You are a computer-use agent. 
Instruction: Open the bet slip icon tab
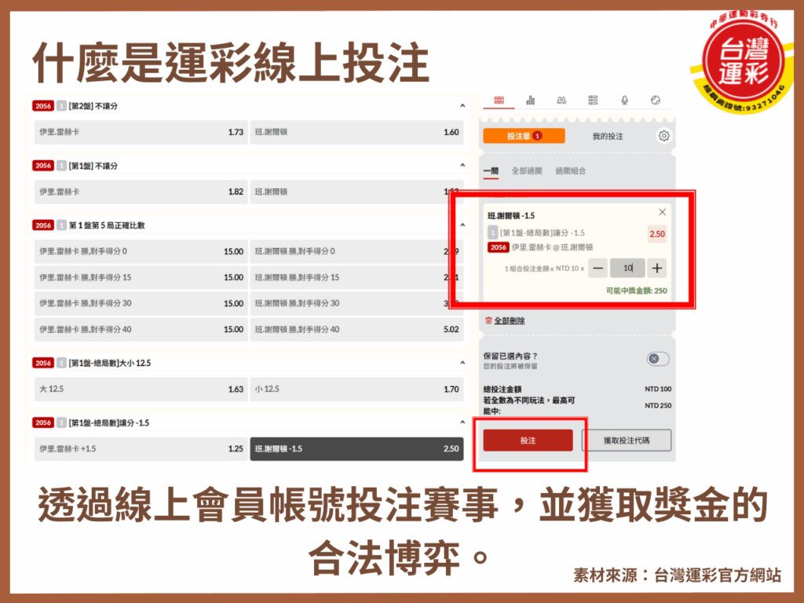tap(499, 100)
